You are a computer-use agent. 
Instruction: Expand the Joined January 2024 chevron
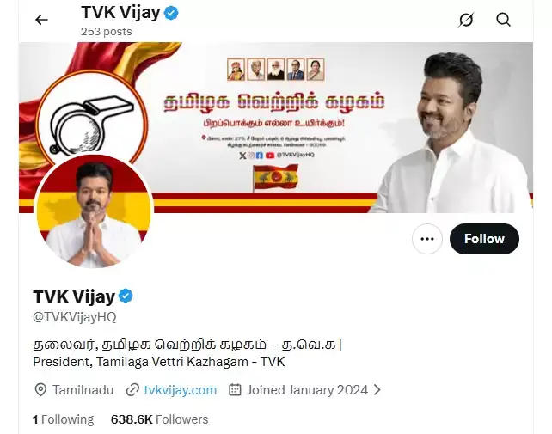(x=377, y=390)
